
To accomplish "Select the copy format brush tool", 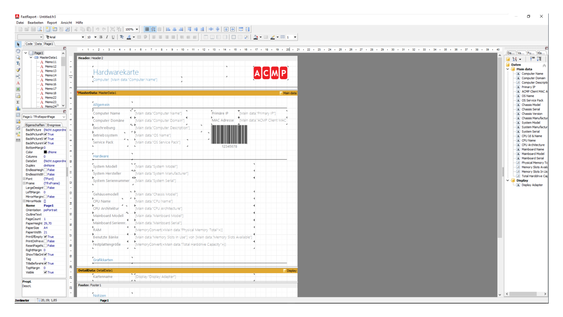I will pos(18,70).
